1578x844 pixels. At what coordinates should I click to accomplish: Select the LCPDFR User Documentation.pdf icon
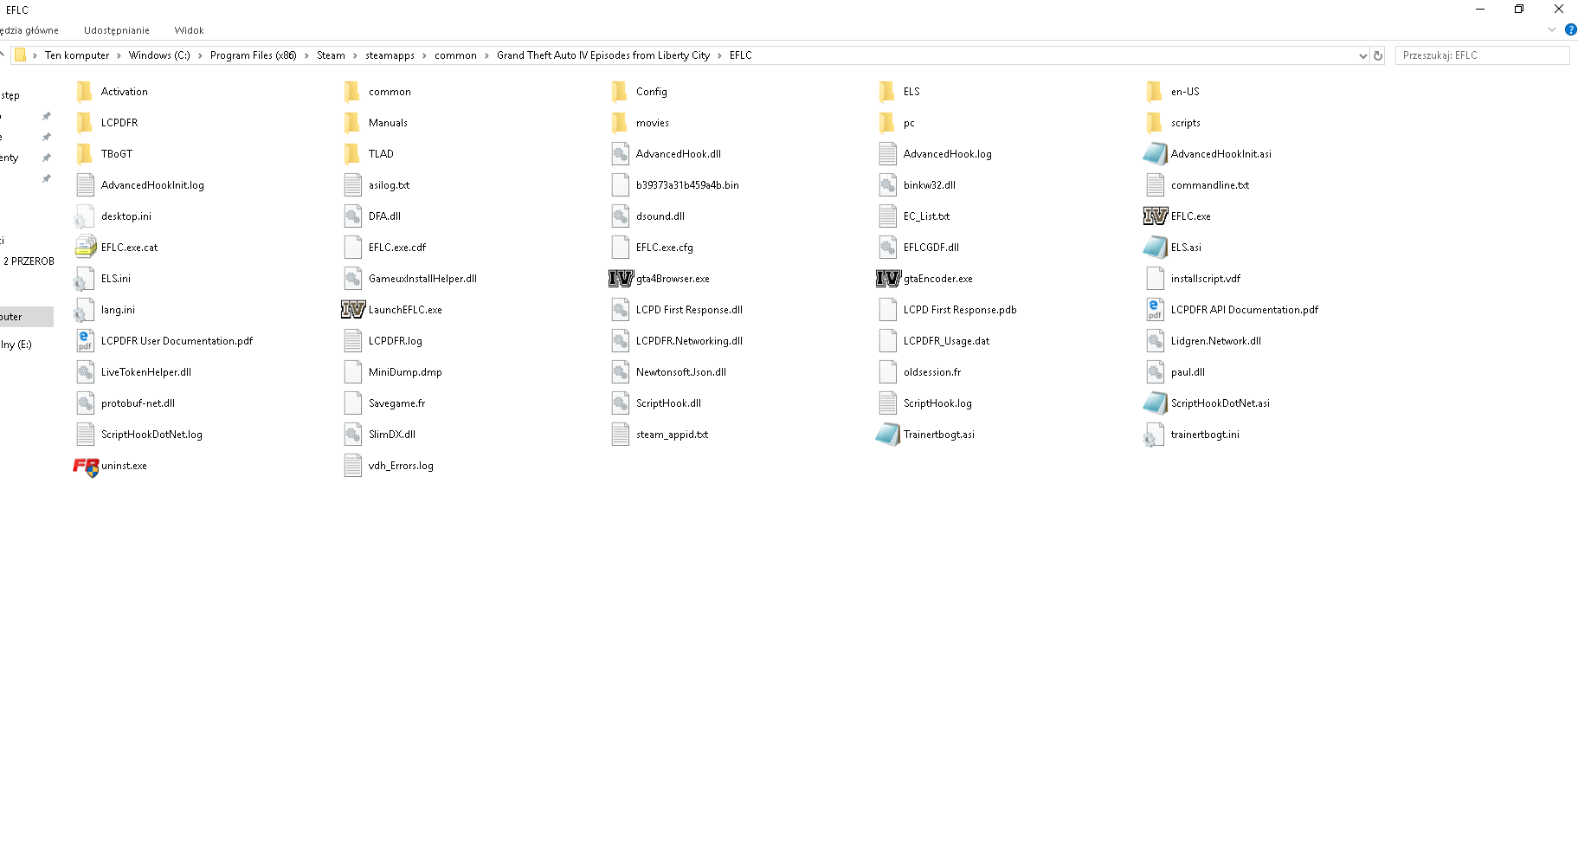pos(85,341)
